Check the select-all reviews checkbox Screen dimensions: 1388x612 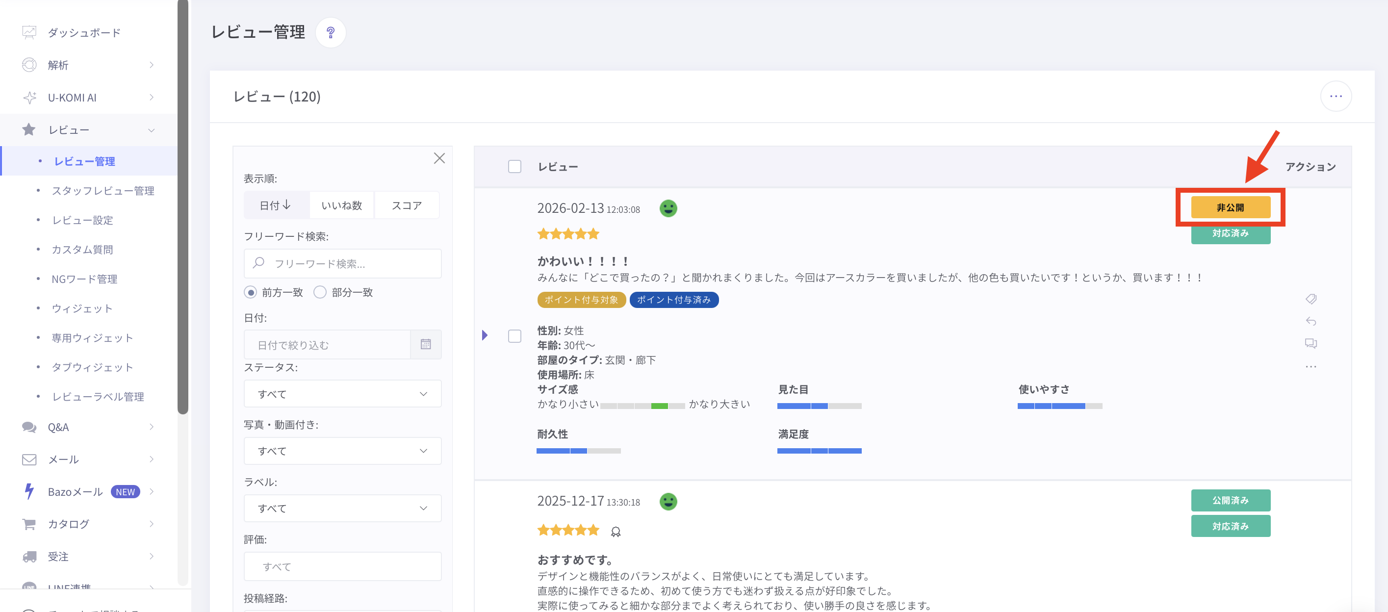point(514,166)
